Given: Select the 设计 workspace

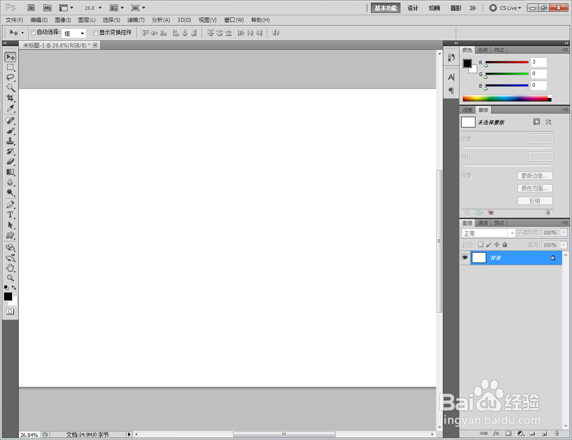Looking at the screenshot, I should point(413,8).
